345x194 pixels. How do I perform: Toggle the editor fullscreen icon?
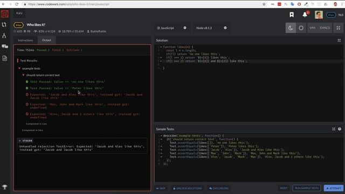(338, 28)
